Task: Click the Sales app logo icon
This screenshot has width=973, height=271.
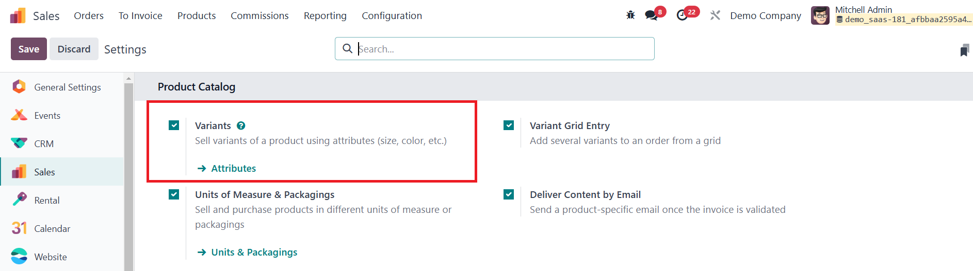Action: pos(18,16)
